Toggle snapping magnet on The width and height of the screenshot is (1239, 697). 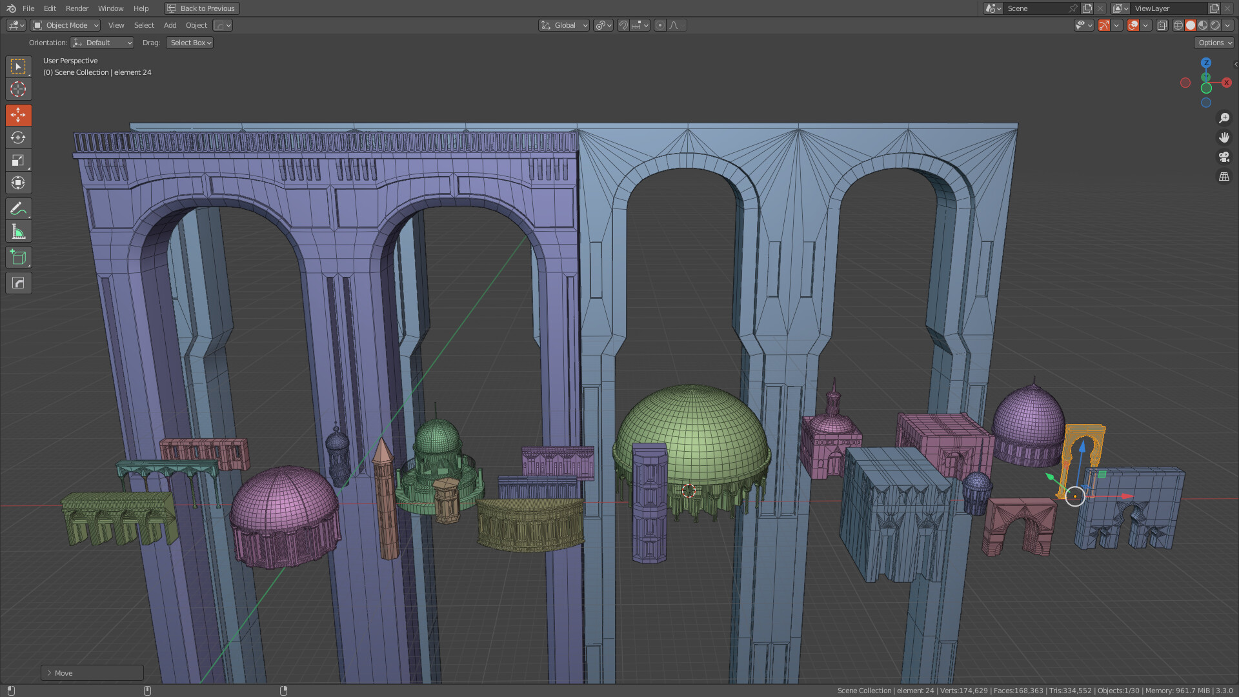623,25
